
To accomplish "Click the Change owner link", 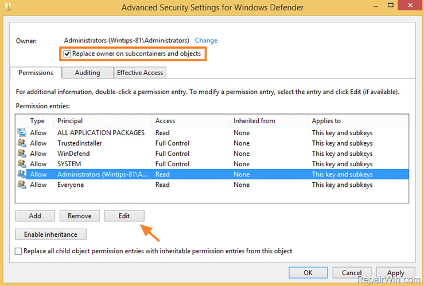I will click(206, 41).
